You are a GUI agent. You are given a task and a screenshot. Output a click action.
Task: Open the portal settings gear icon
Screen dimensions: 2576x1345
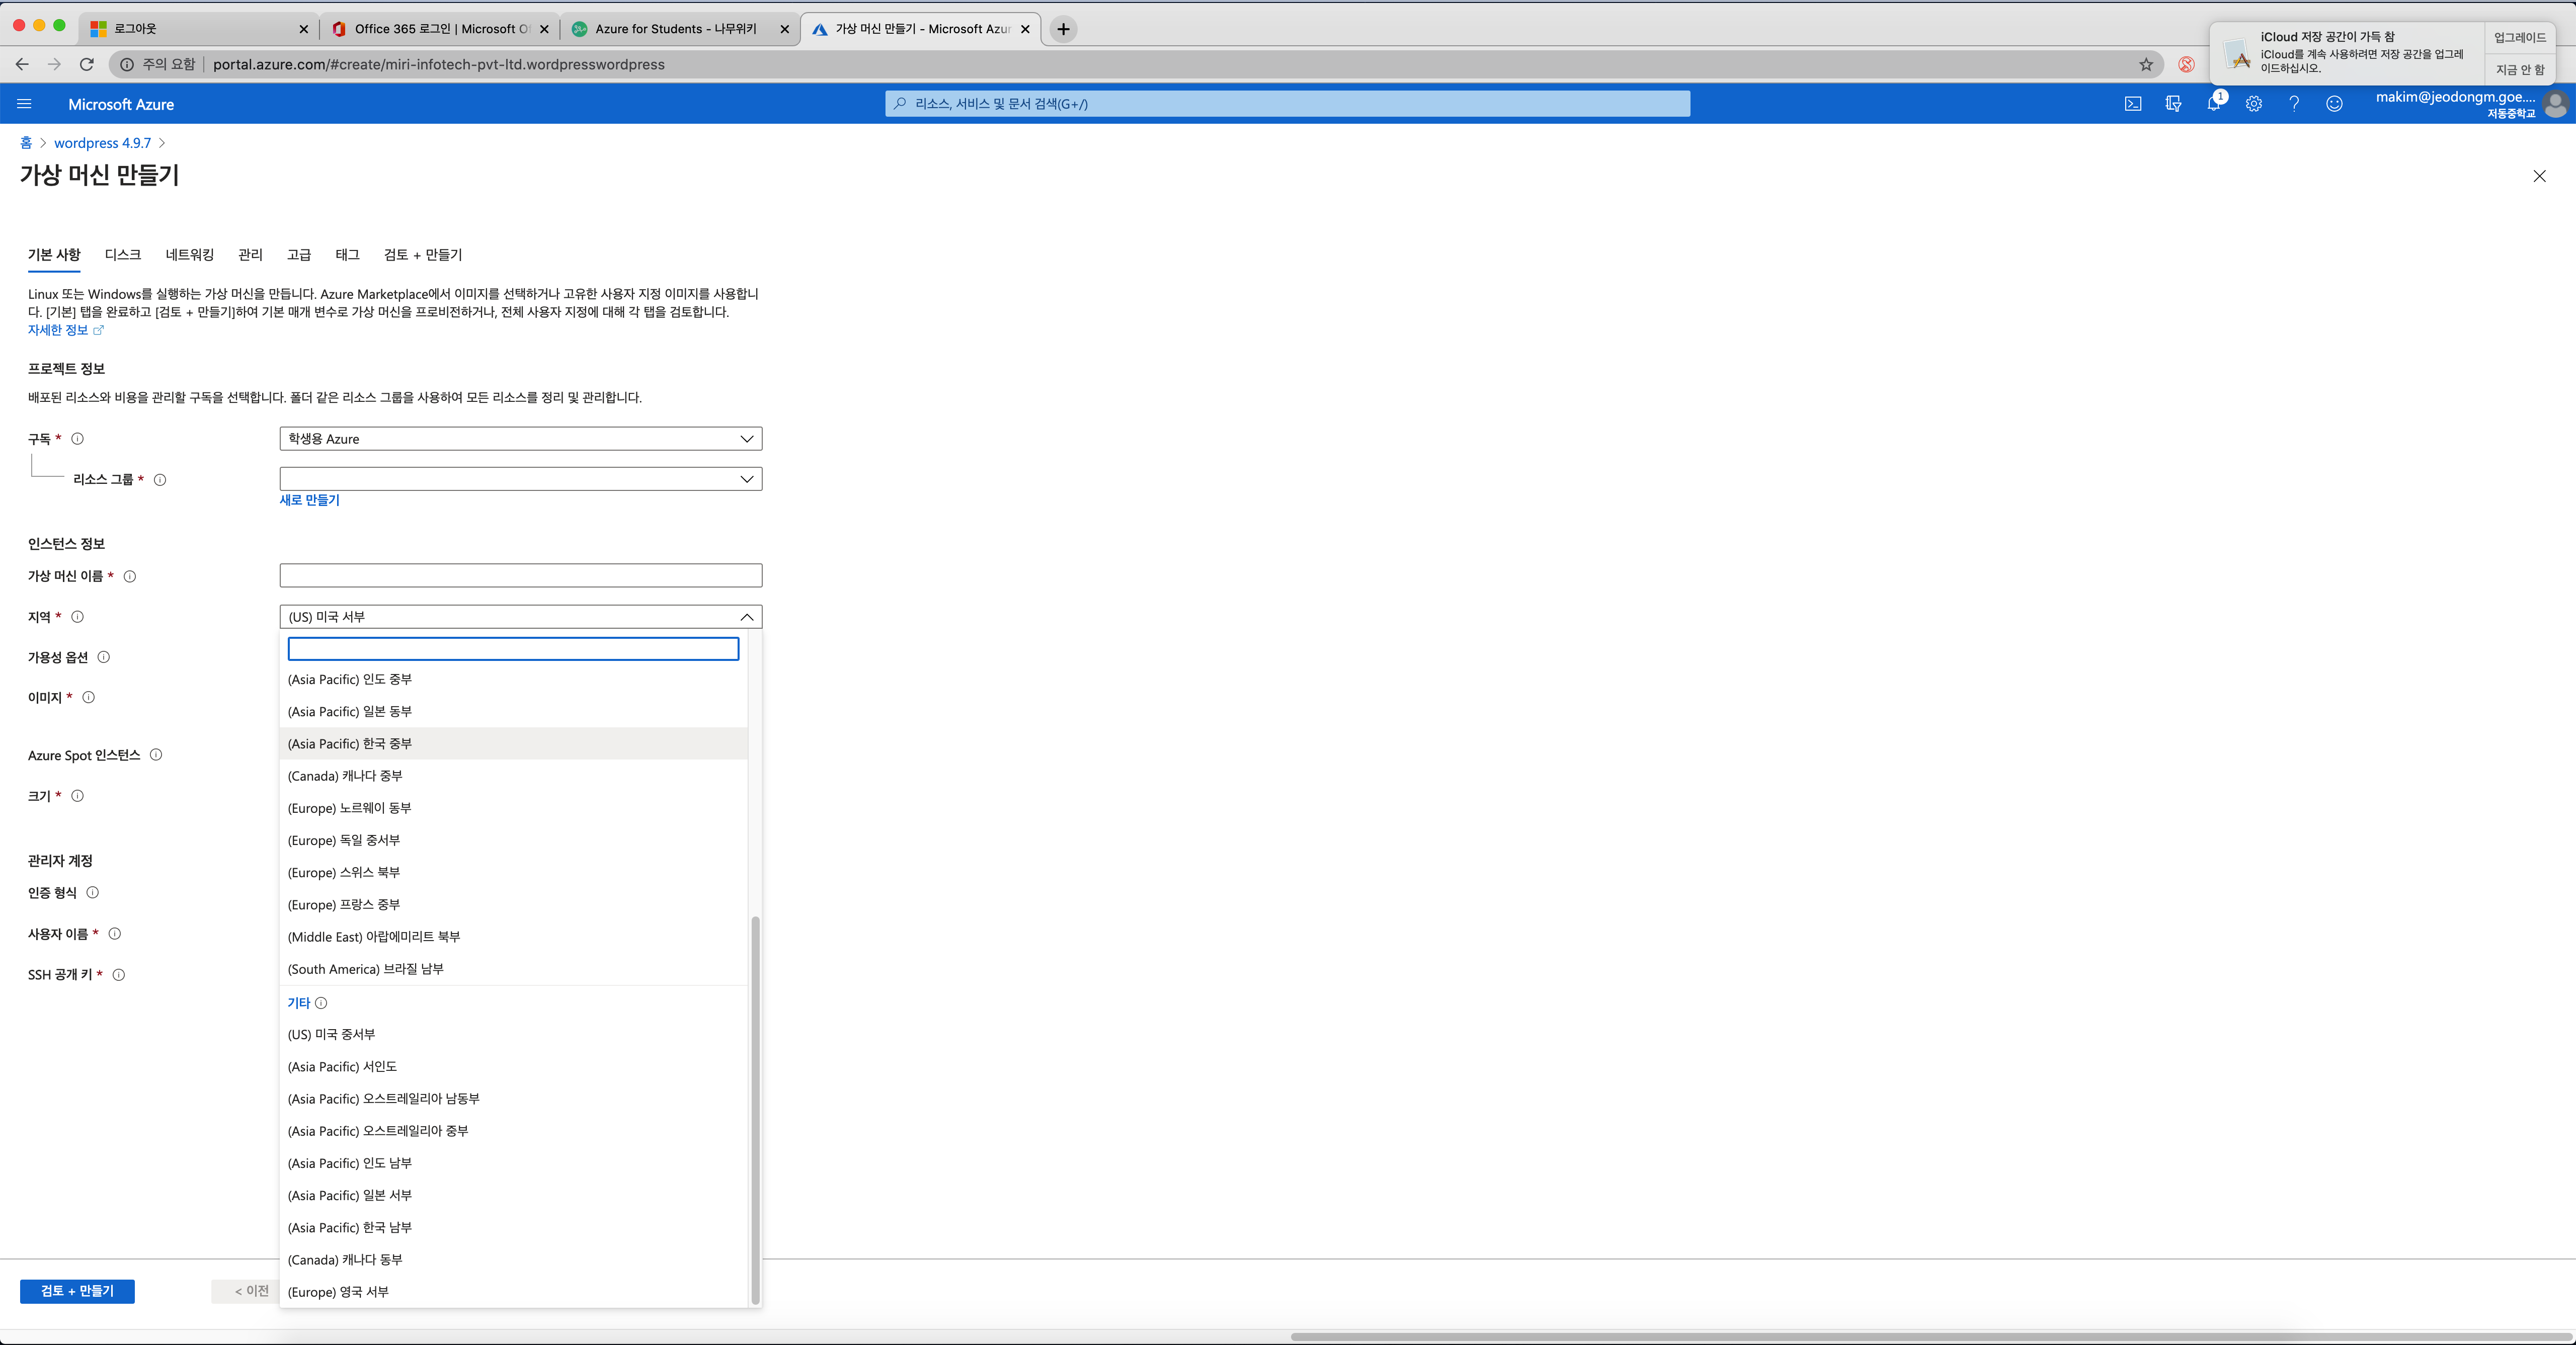(2253, 104)
